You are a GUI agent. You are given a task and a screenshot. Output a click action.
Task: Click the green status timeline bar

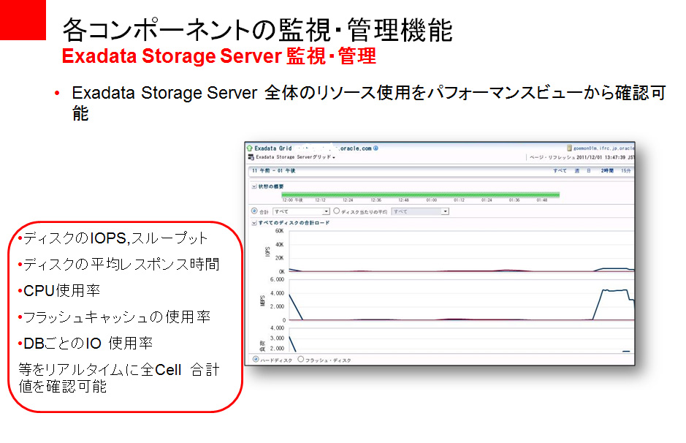click(420, 194)
